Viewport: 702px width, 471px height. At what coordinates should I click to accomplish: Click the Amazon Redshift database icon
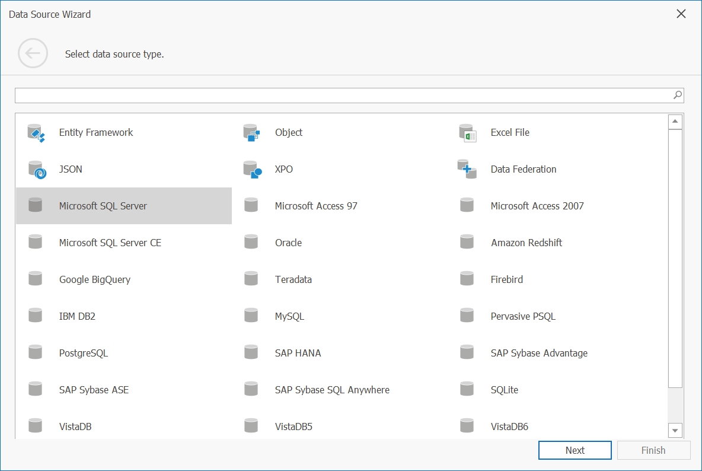[x=467, y=242]
